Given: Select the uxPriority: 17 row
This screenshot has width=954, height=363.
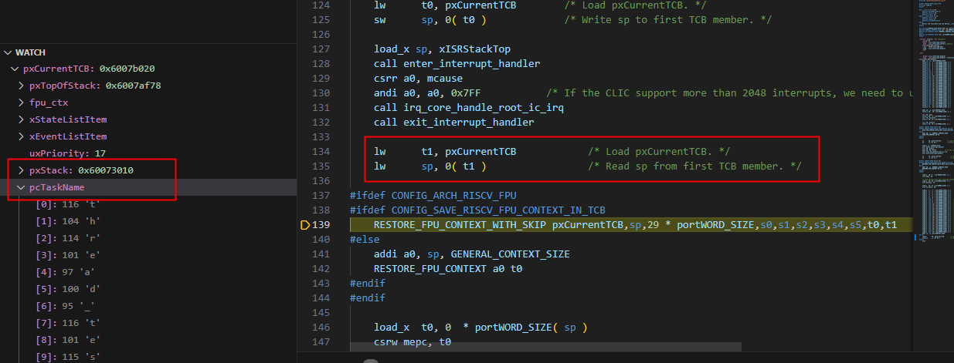Looking at the screenshot, I should [68, 153].
